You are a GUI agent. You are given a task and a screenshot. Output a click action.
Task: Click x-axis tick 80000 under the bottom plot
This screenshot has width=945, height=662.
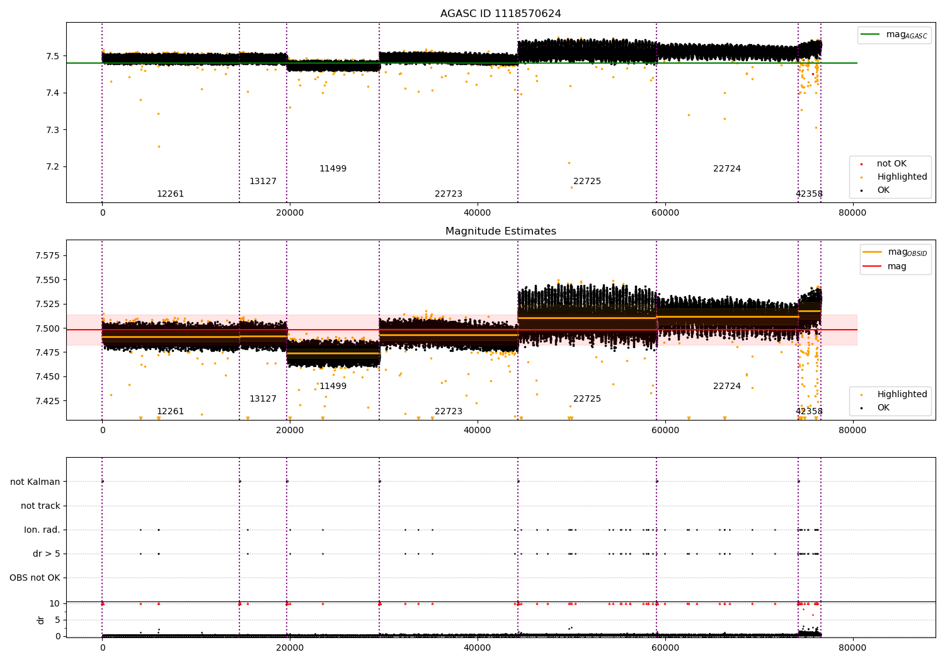pos(852,647)
